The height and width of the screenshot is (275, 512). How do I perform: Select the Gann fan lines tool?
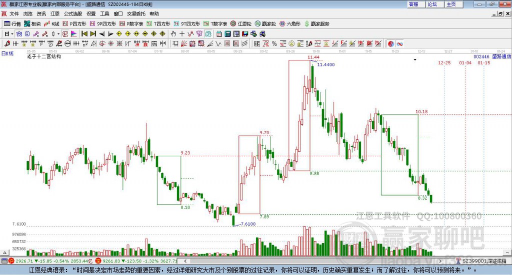click(x=183, y=43)
